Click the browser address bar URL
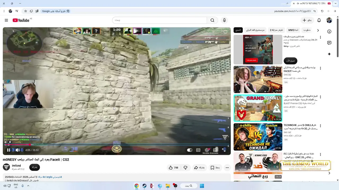This screenshot has height=190, width=339. [292, 11]
